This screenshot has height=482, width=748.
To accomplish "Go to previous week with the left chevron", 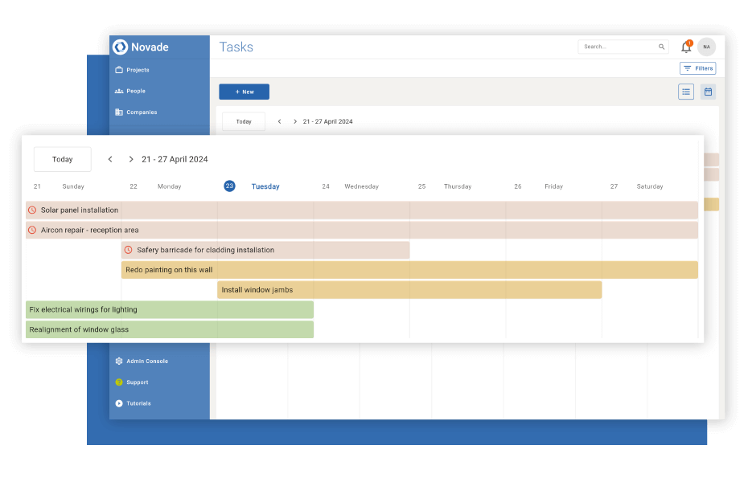I will click(110, 159).
